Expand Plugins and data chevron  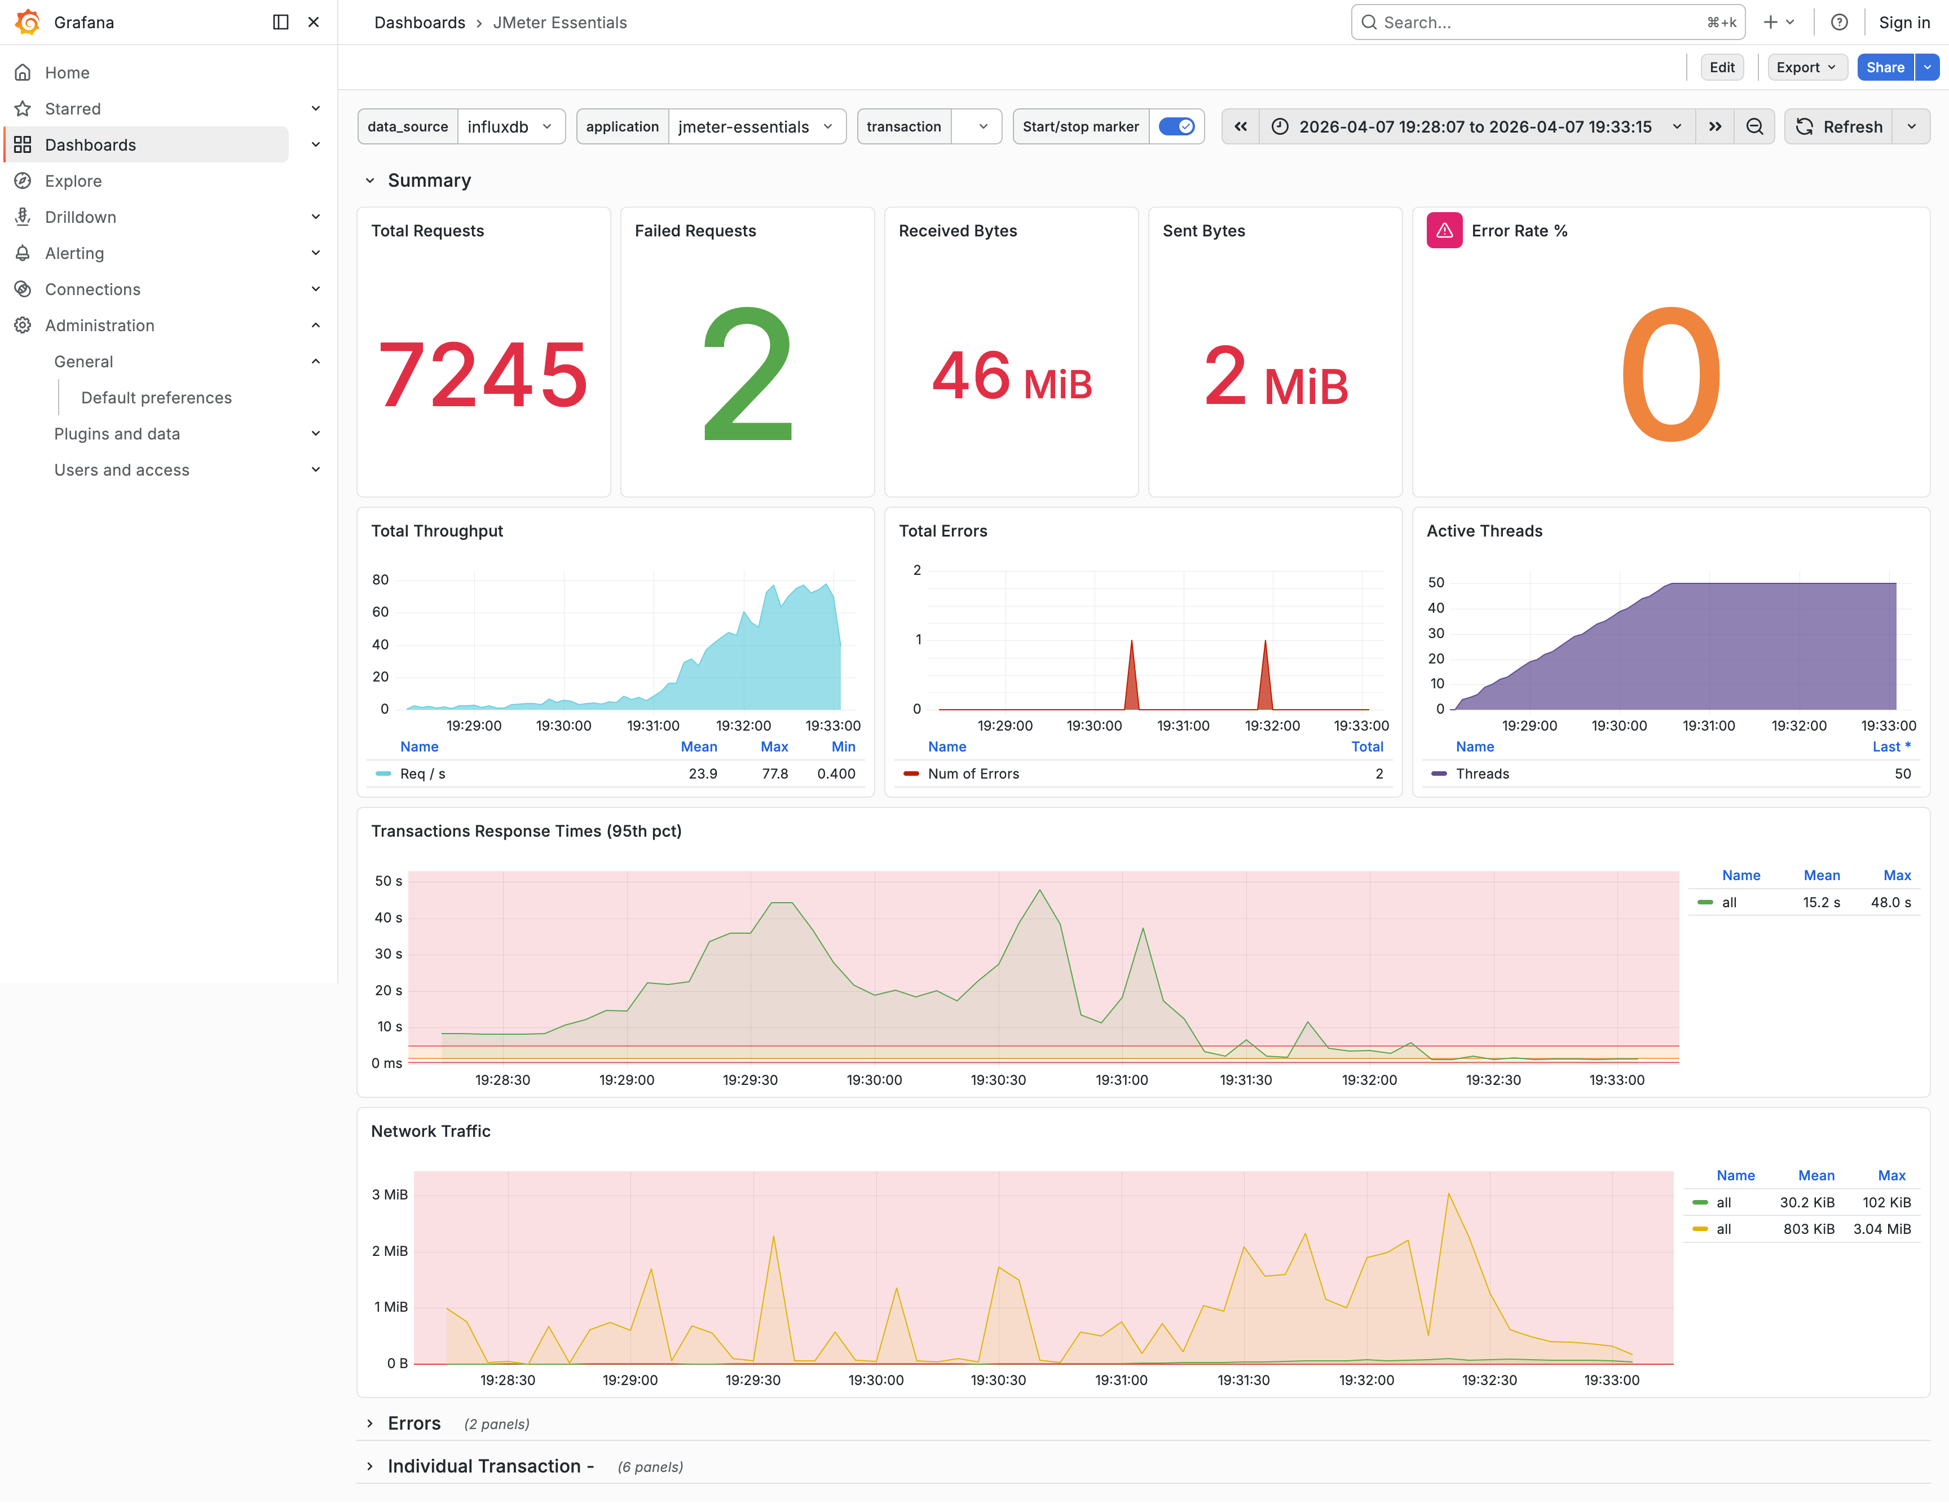(315, 434)
